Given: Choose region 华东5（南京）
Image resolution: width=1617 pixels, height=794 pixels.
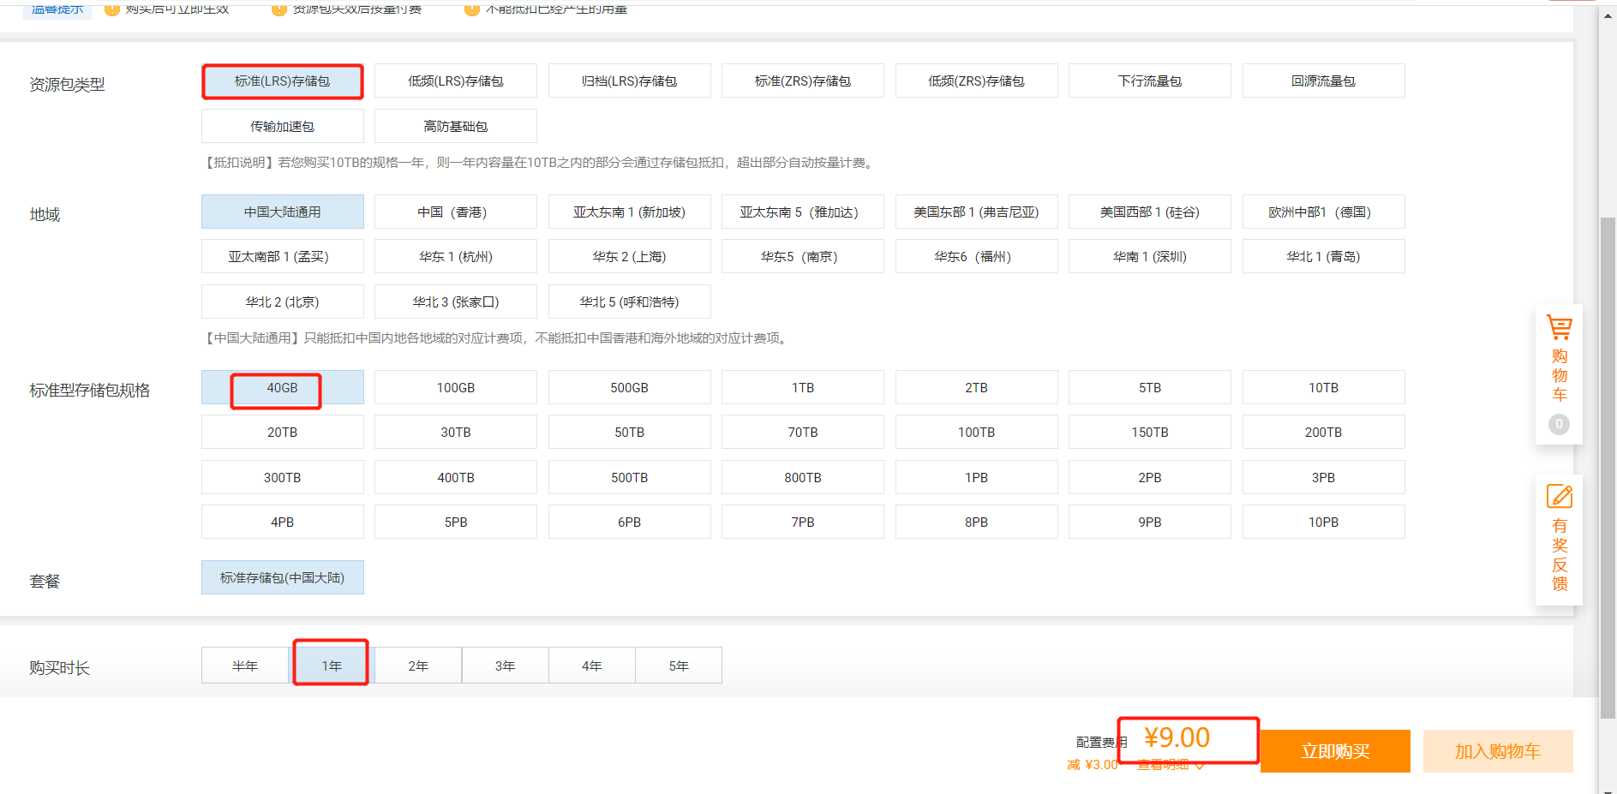Looking at the screenshot, I should pos(803,256).
